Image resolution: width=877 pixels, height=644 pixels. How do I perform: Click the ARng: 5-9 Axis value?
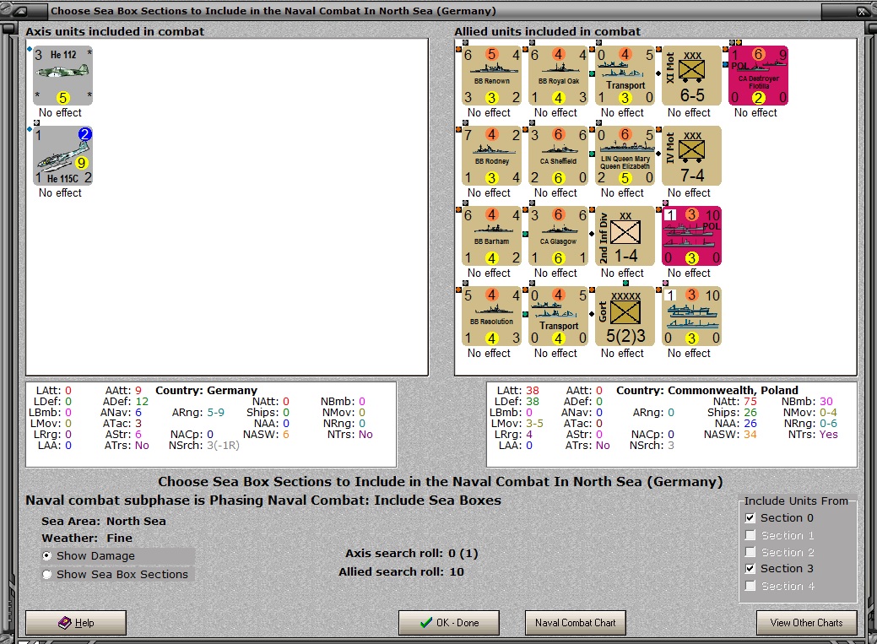198,413
